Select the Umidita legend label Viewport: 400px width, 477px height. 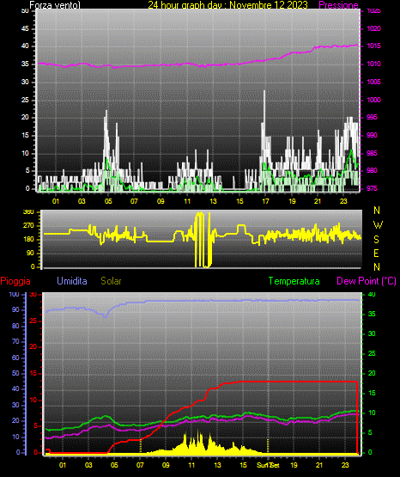point(72,281)
